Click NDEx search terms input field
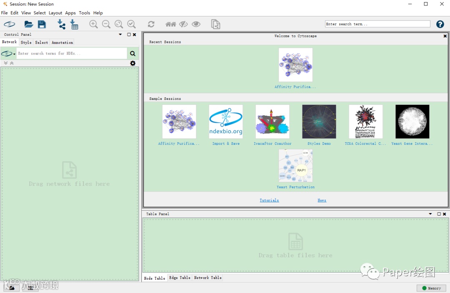Screen dimensions: 450x293 point(72,54)
